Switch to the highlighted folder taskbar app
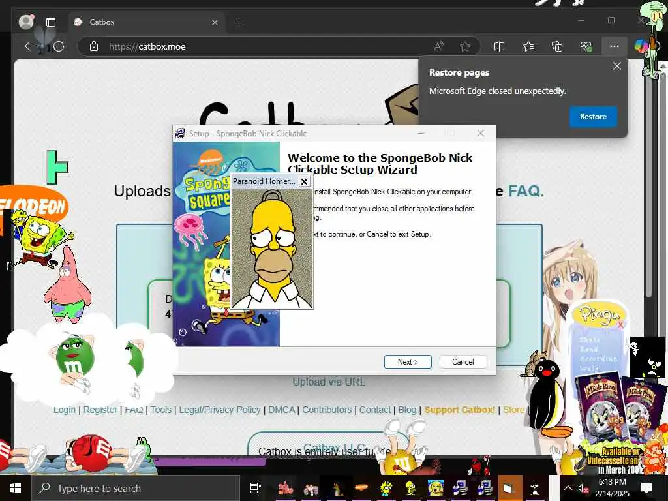Viewport: 668px width, 501px height. [509, 488]
